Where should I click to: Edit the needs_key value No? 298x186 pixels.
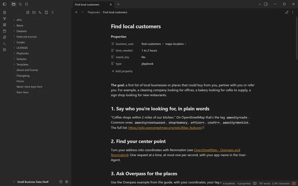[x=143, y=57]
